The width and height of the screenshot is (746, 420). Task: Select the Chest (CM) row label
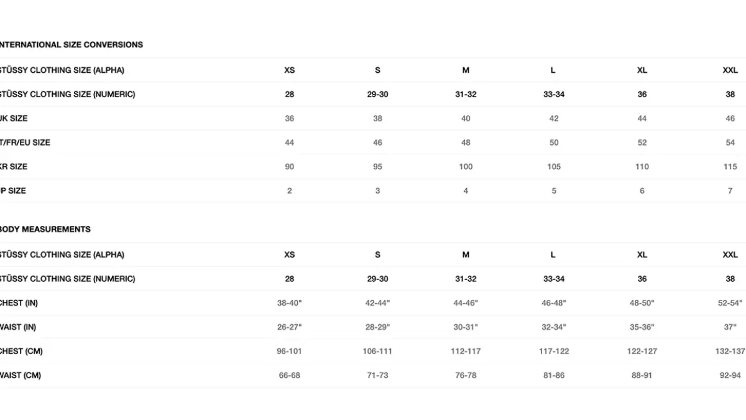click(x=21, y=352)
